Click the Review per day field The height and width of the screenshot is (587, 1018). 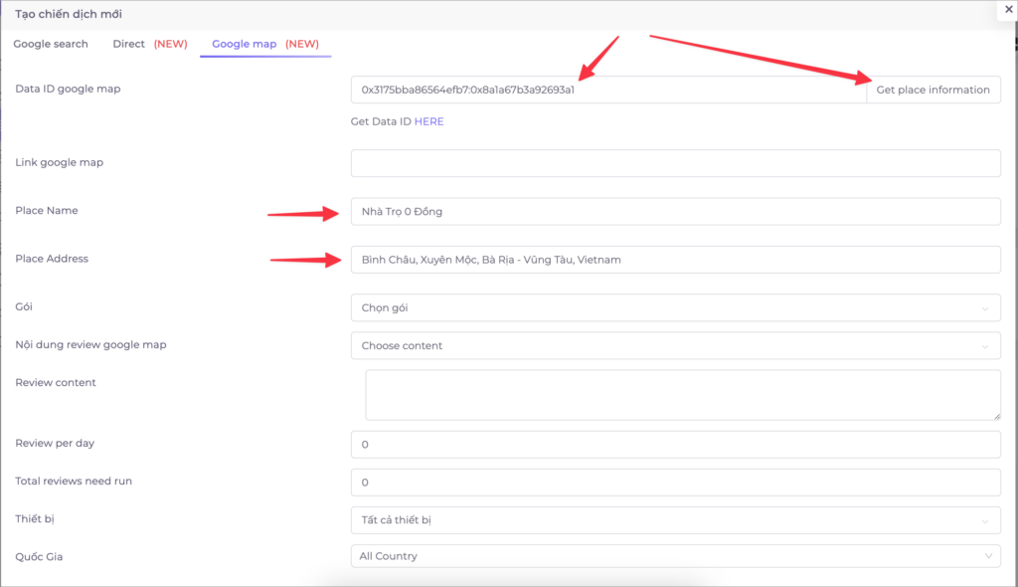676,445
